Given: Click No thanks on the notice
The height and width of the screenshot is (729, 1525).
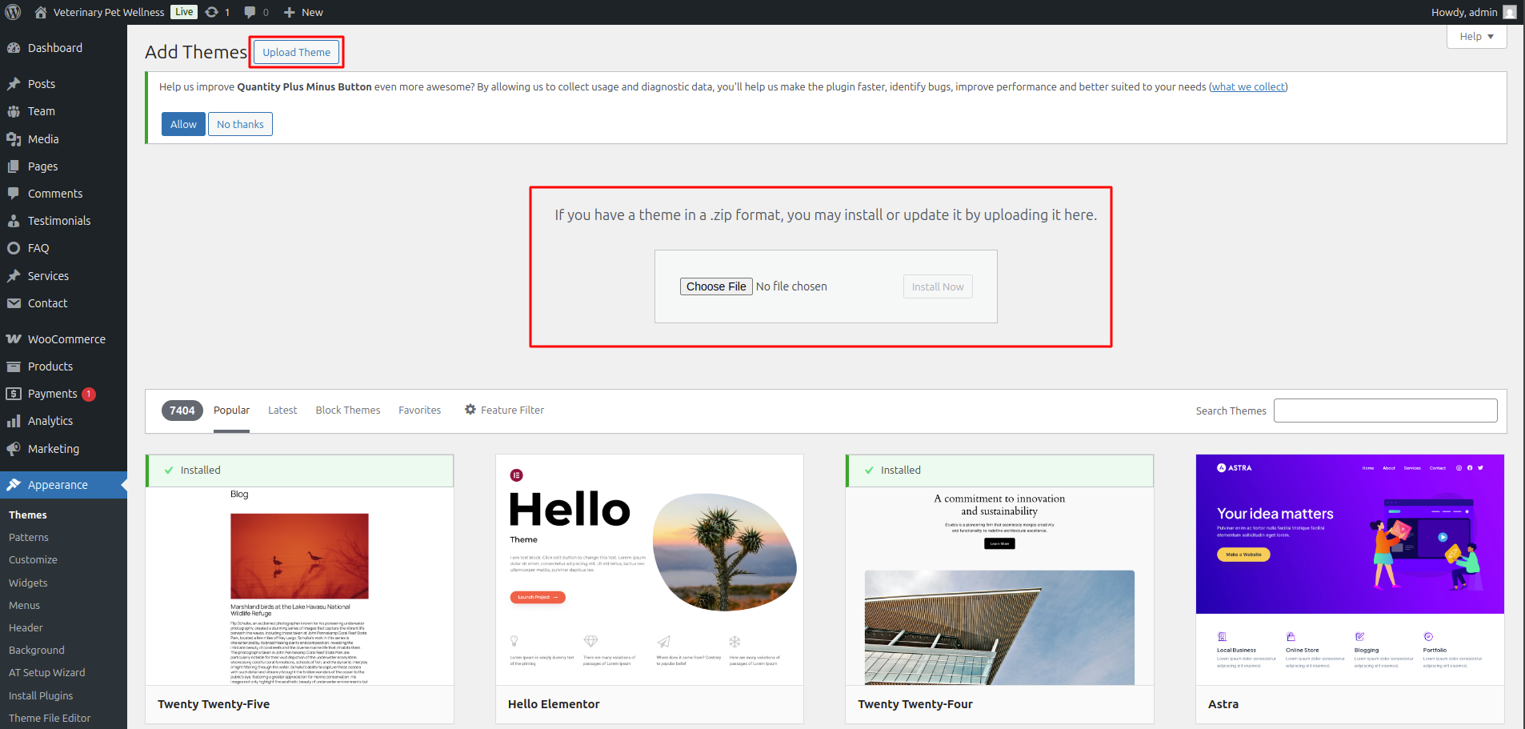Looking at the screenshot, I should point(240,124).
